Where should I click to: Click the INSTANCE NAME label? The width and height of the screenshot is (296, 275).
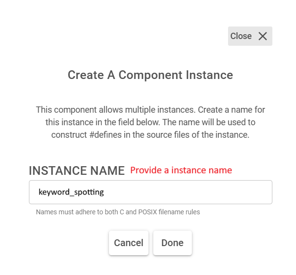coord(77,170)
